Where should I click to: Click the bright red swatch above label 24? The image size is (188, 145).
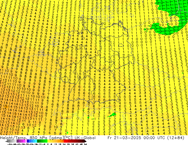(65, 141)
